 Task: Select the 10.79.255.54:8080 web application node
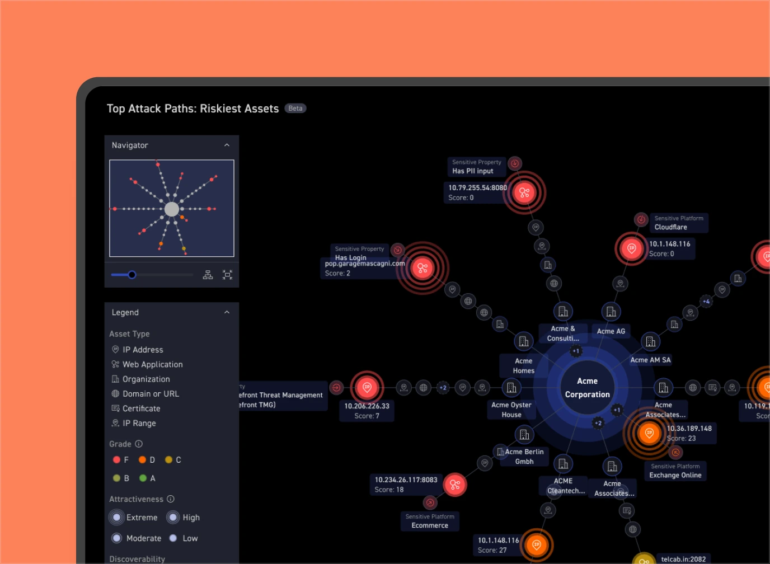(524, 193)
